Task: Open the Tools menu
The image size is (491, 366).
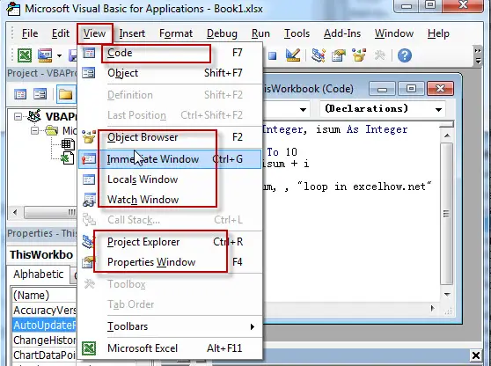Action: (297, 33)
